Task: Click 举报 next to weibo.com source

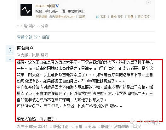Action: (82, 17)
